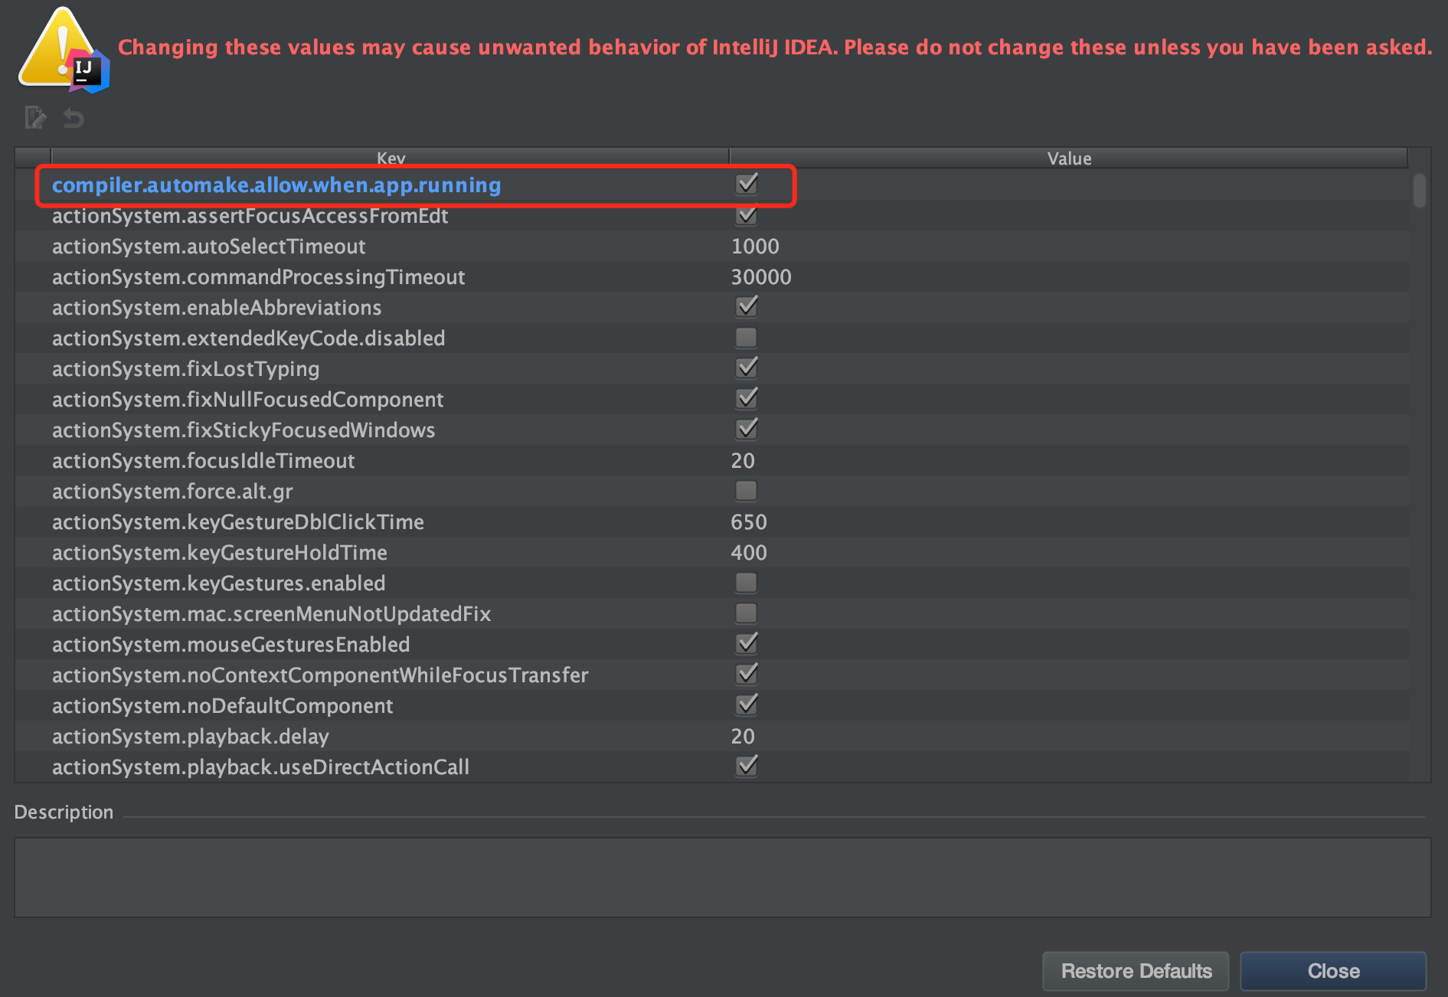The height and width of the screenshot is (997, 1448).
Task: Click the value 400
Action: pos(749,553)
